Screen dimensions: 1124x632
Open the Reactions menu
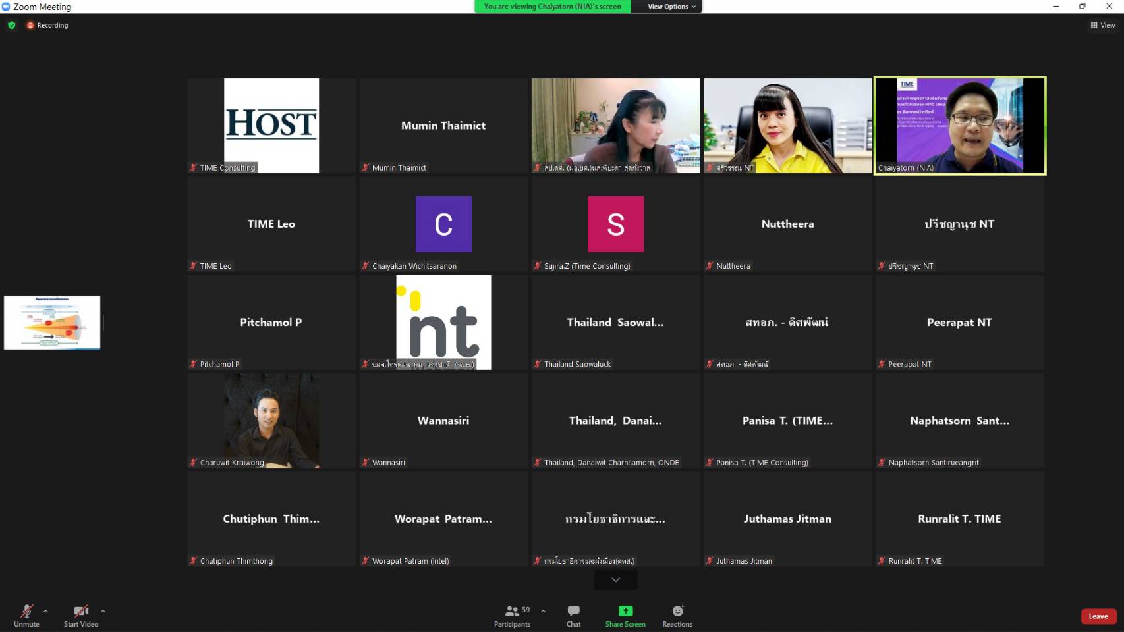pyautogui.click(x=677, y=612)
